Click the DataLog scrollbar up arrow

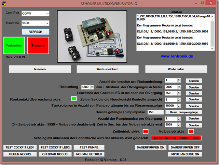[212, 17]
